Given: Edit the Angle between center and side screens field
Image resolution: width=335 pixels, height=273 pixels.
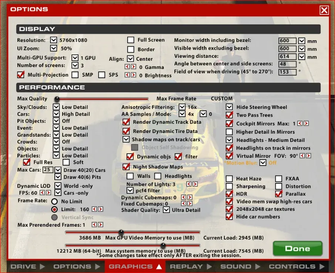Looking at the screenshot, I should tap(287, 64).
